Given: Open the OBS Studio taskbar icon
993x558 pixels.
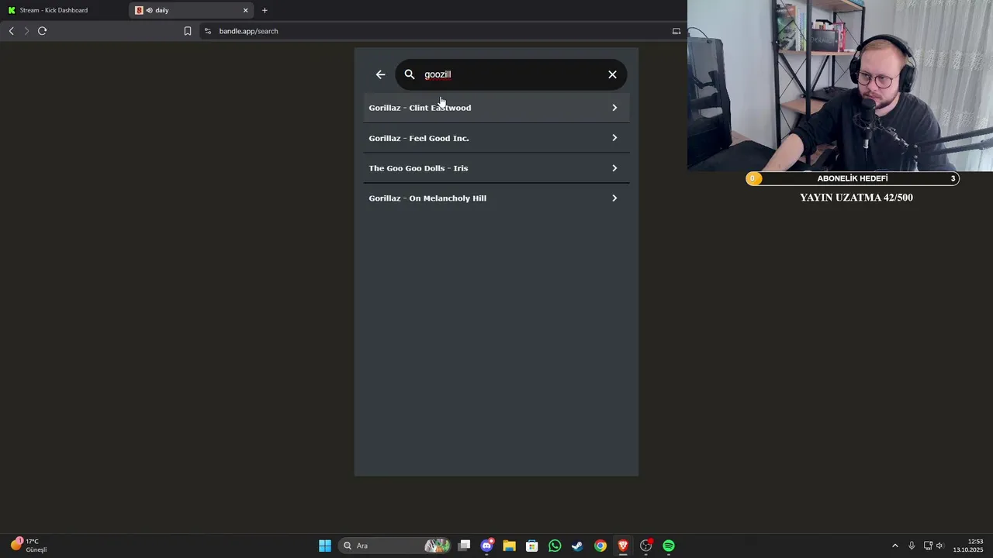Looking at the screenshot, I should pyautogui.click(x=646, y=546).
